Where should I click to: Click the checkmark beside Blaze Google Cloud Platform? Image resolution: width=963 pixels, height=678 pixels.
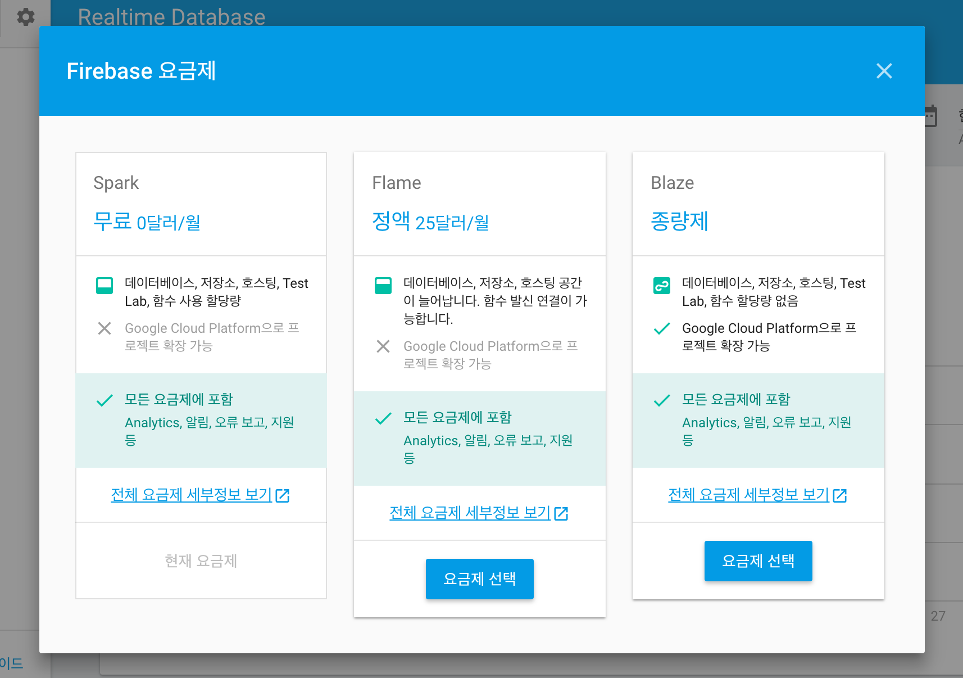click(x=662, y=328)
